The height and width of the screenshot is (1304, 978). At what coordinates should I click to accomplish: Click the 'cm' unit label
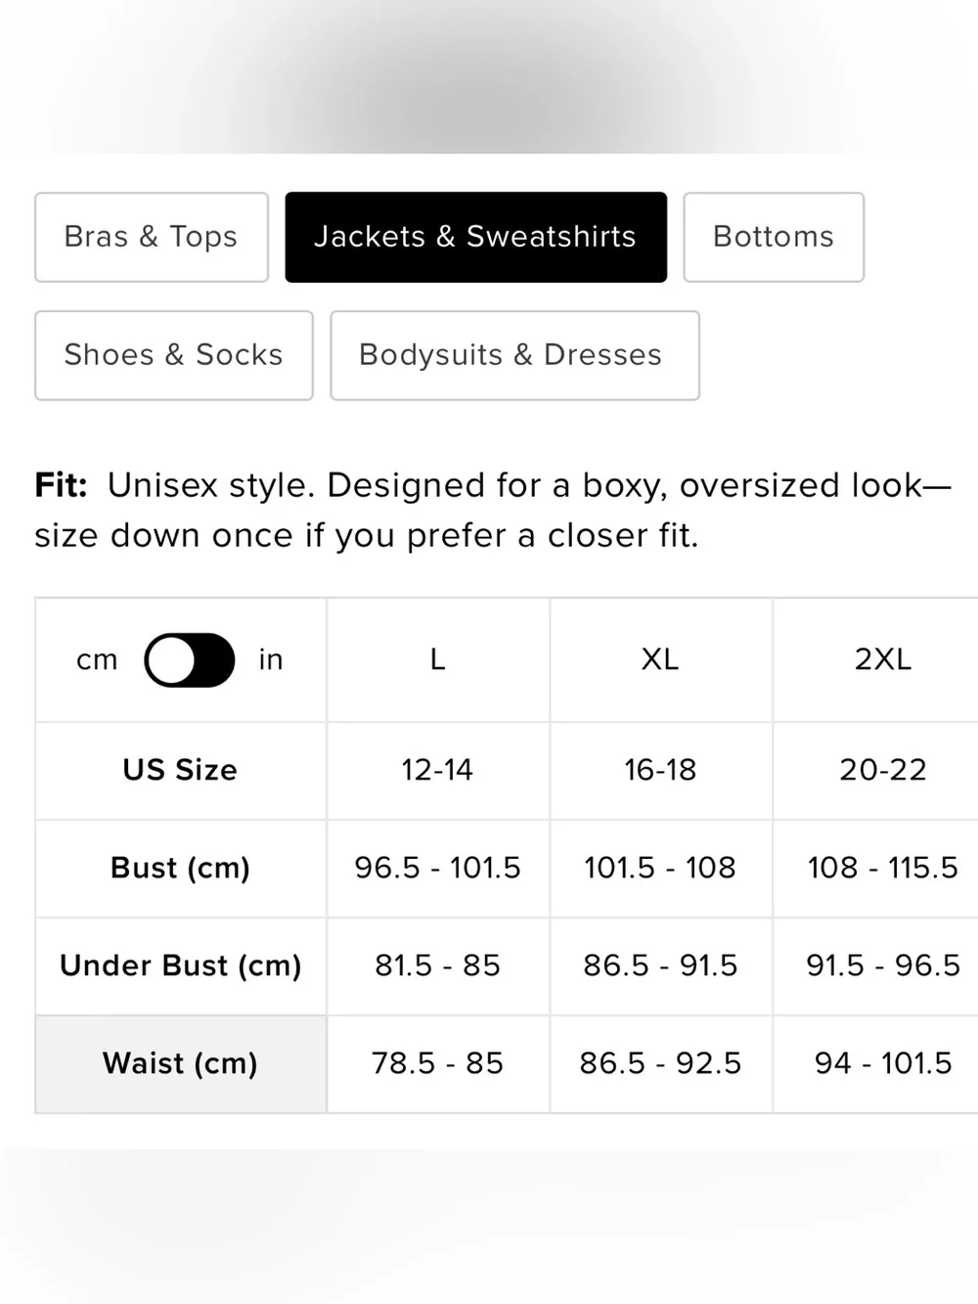tap(97, 660)
